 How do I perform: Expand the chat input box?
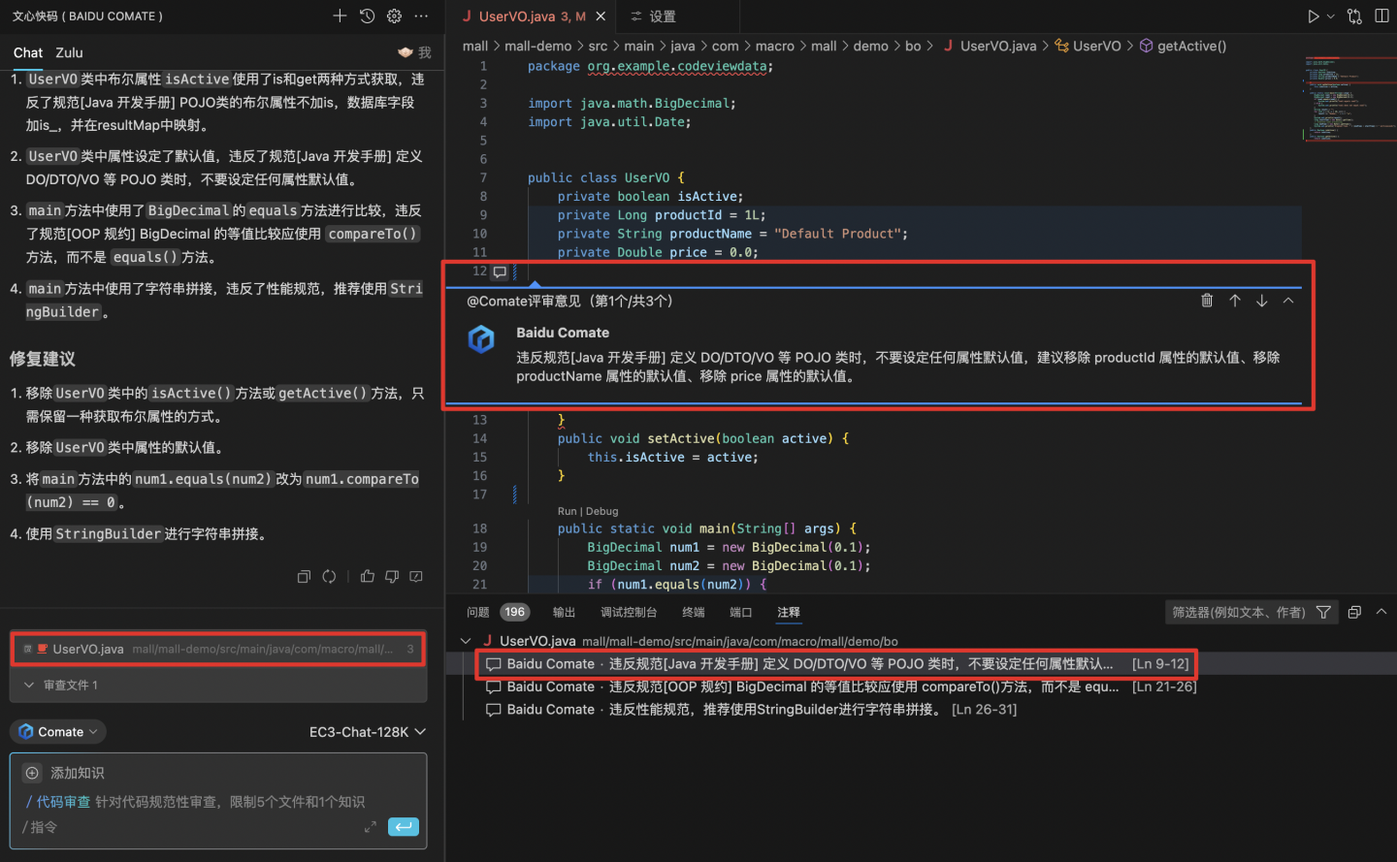pyautogui.click(x=370, y=826)
